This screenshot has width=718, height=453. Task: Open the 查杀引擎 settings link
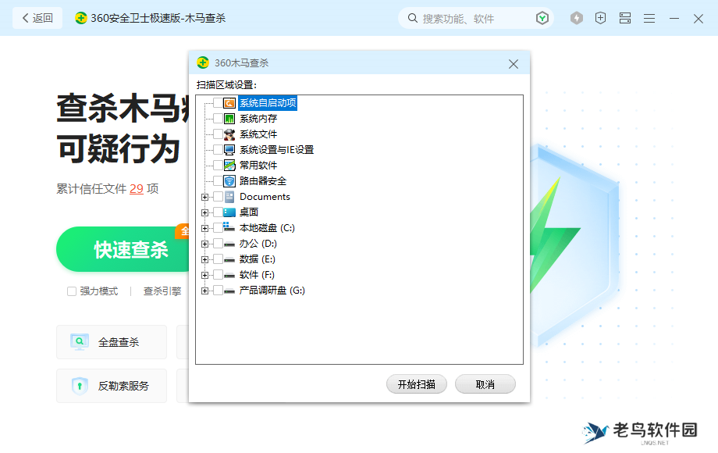point(162,291)
